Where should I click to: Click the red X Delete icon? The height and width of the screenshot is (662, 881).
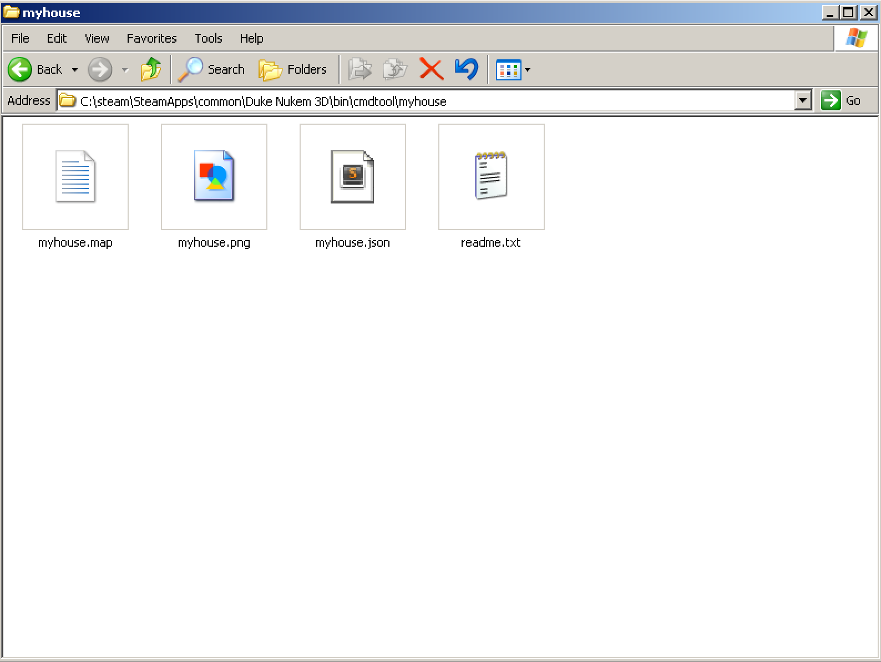coord(431,70)
